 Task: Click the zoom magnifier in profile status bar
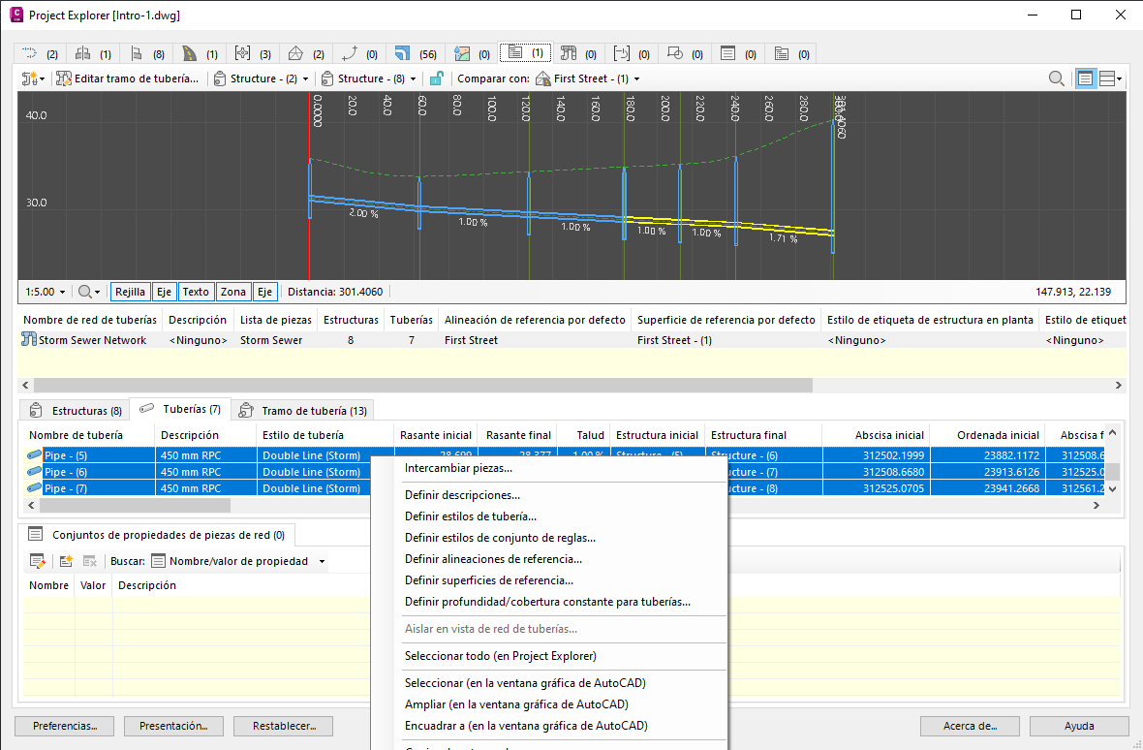point(85,292)
